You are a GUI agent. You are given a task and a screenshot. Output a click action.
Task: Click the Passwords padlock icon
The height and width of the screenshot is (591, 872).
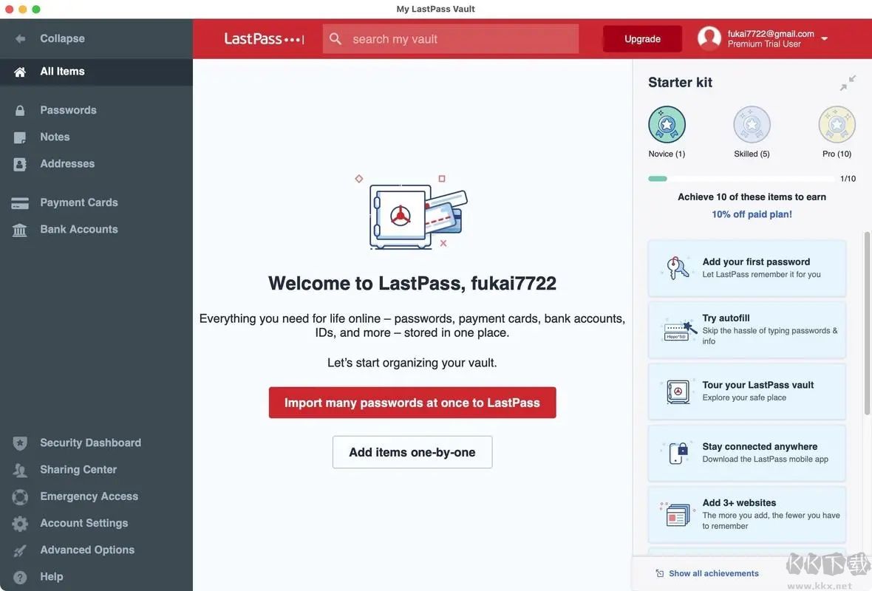[20, 110]
